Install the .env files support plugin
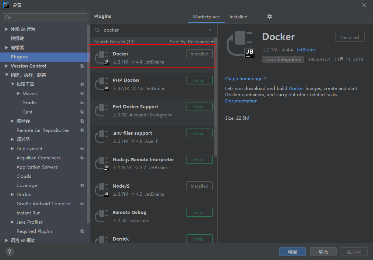 pos(199,133)
